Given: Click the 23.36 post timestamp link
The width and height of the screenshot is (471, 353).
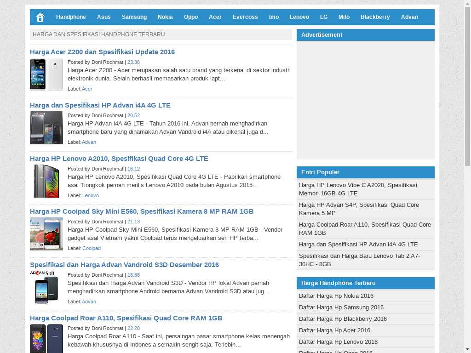Looking at the screenshot, I should pyautogui.click(x=133, y=62).
